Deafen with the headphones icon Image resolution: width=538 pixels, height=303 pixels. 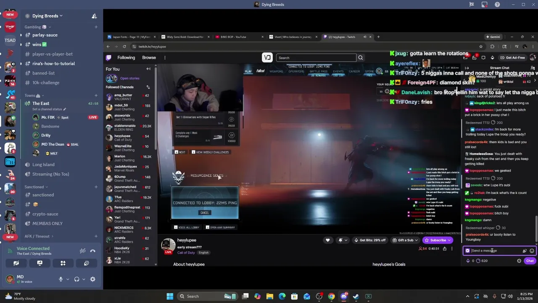click(x=76, y=279)
